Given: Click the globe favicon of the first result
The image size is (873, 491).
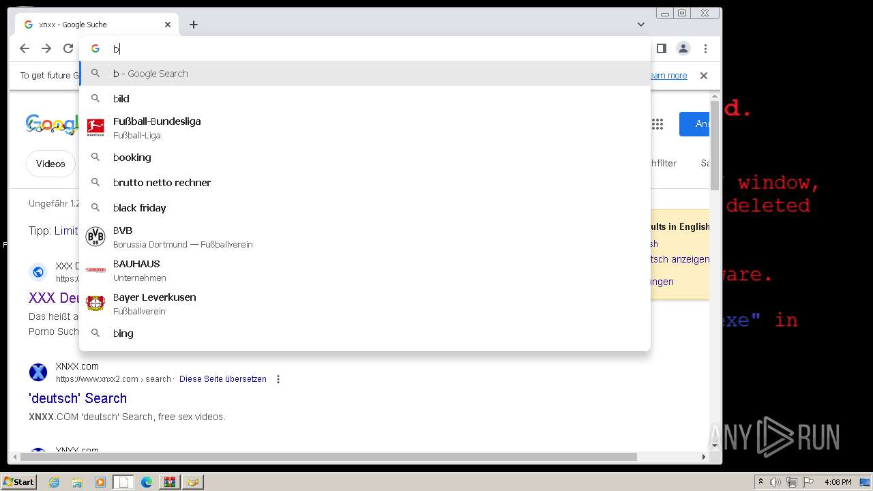Looking at the screenshot, I should [x=38, y=272].
